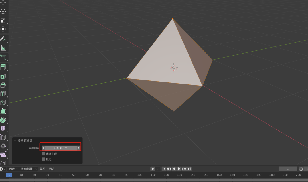308x182 pixels.
Task: Select the Inset Faces tool
Action: pos(3,76)
